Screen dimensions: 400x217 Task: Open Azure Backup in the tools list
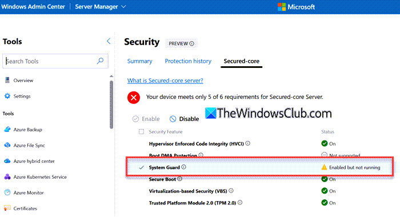[x=27, y=130]
